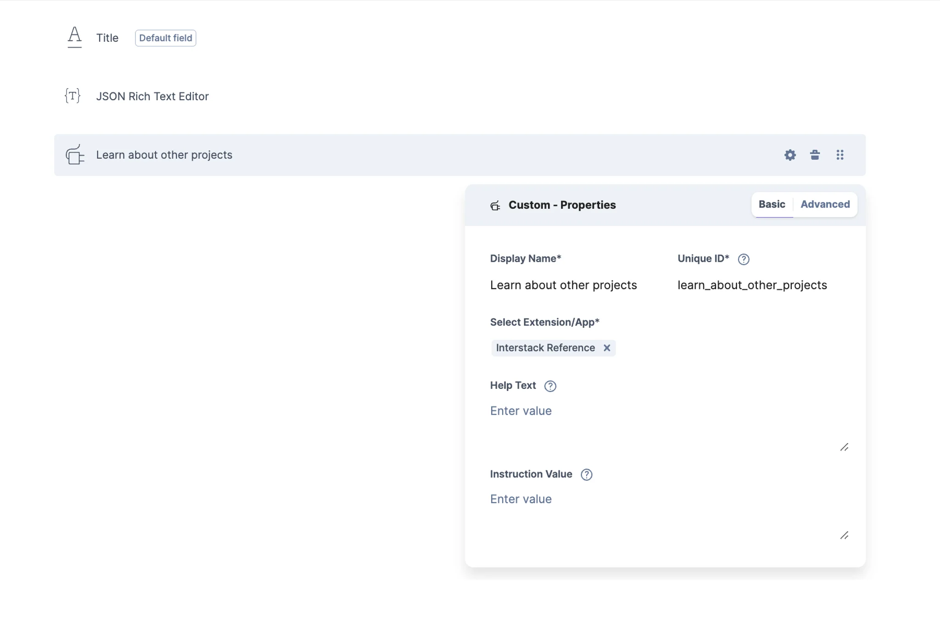This screenshot has width=940, height=619.
Task: Select the JSON Rich Text Editor field
Action: pyautogui.click(x=460, y=96)
